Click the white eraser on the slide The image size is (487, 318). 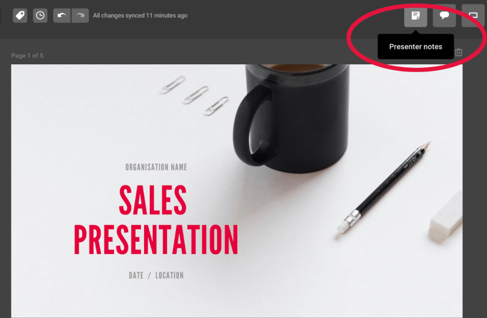click(446, 218)
